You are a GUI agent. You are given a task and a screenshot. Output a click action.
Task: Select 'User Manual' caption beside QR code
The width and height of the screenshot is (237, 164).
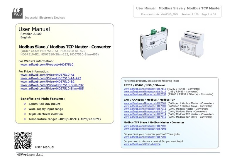(45, 147)
